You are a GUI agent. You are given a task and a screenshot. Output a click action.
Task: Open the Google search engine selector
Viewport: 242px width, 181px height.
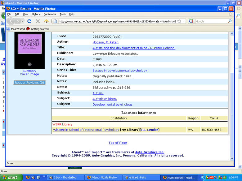pos(191,21)
